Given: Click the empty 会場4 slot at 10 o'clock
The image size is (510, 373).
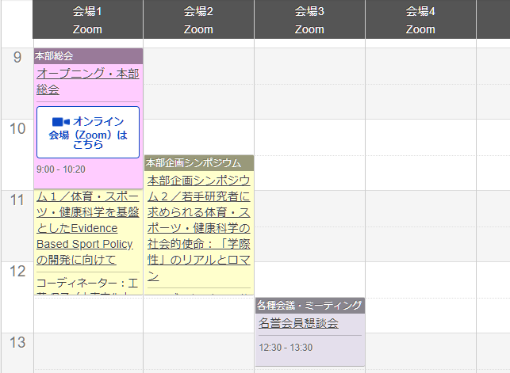Looking at the screenshot, I should tap(420, 154).
